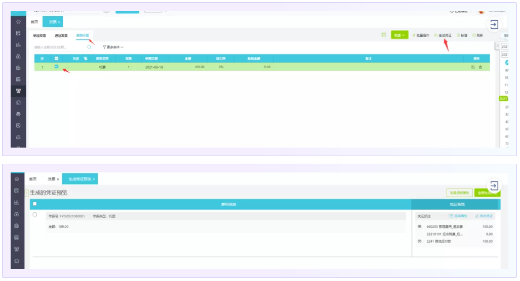Image resolution: width=520 pixels, height=281 pixels.
Task: Click the search magnifier icon in the filter box
Action: pos(89,47)
